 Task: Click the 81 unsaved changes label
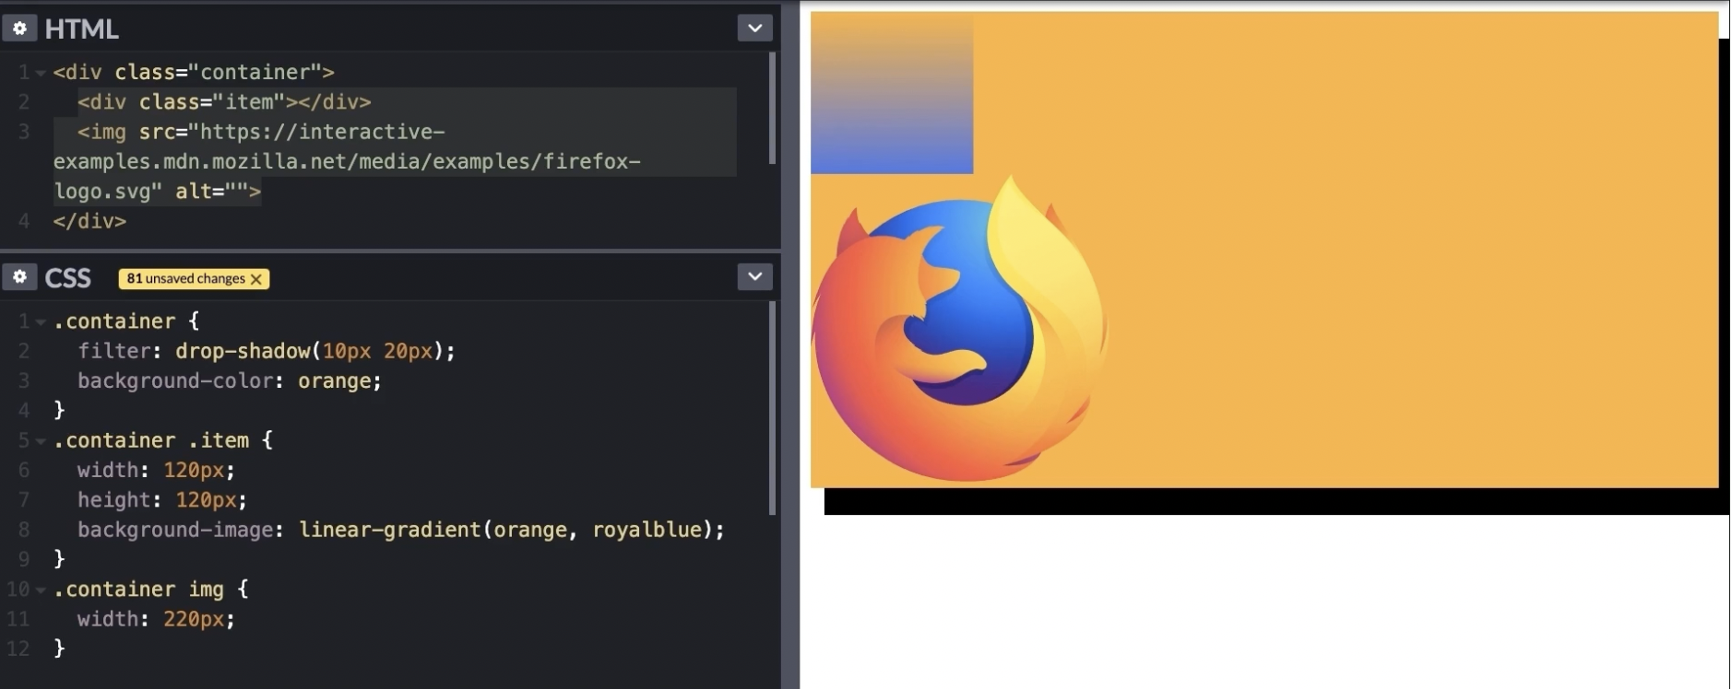[x=186, y=278]
